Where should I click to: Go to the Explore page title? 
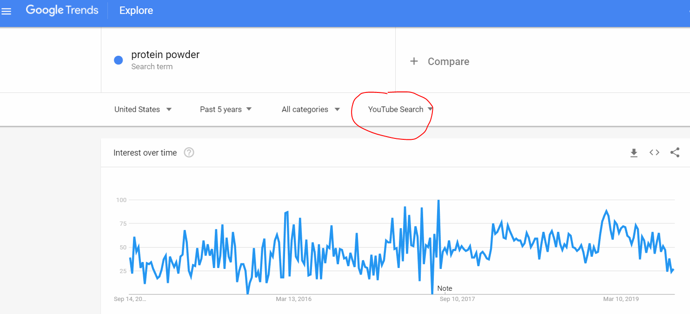click(136, 11)
